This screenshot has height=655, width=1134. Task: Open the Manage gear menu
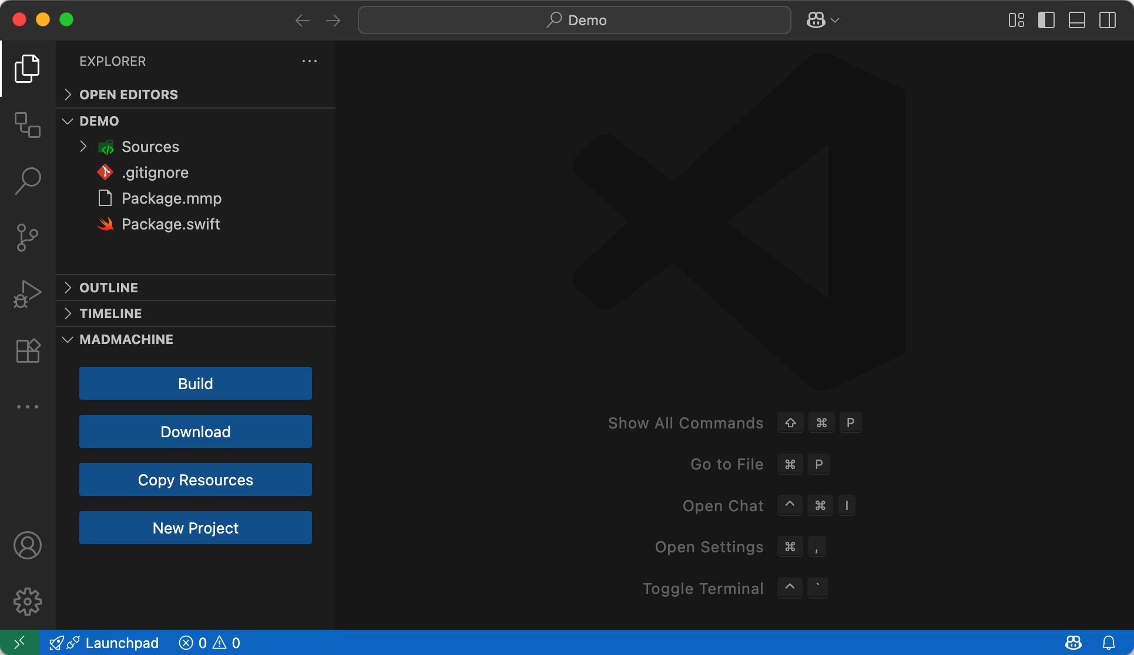tap(28, 602)
